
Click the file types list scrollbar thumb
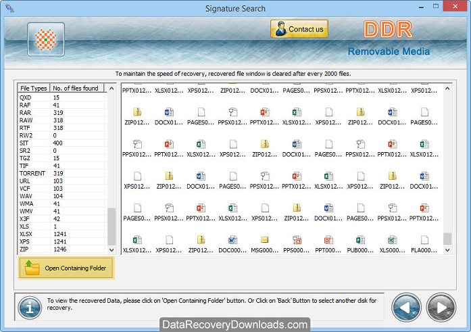[x=111, y=227]
